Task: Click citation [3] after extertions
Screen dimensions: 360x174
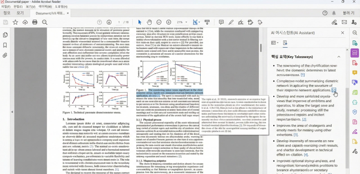Action: [296, 135]
